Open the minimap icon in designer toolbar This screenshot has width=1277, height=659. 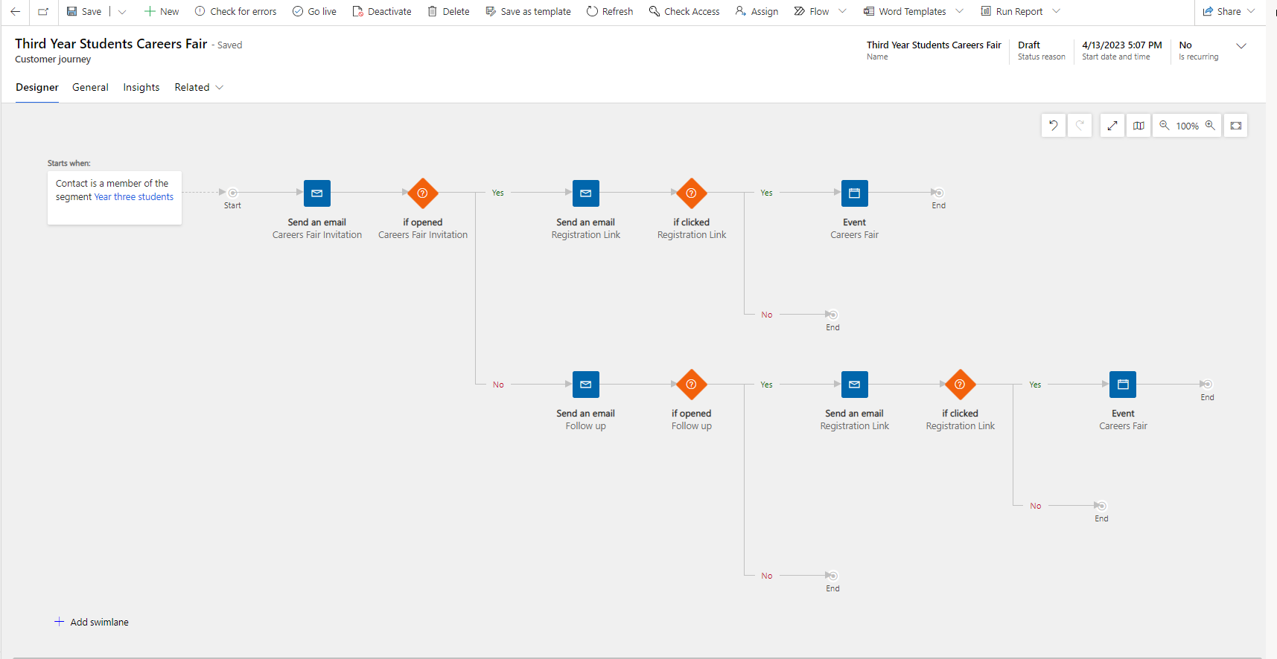[x=1139, y=126]
